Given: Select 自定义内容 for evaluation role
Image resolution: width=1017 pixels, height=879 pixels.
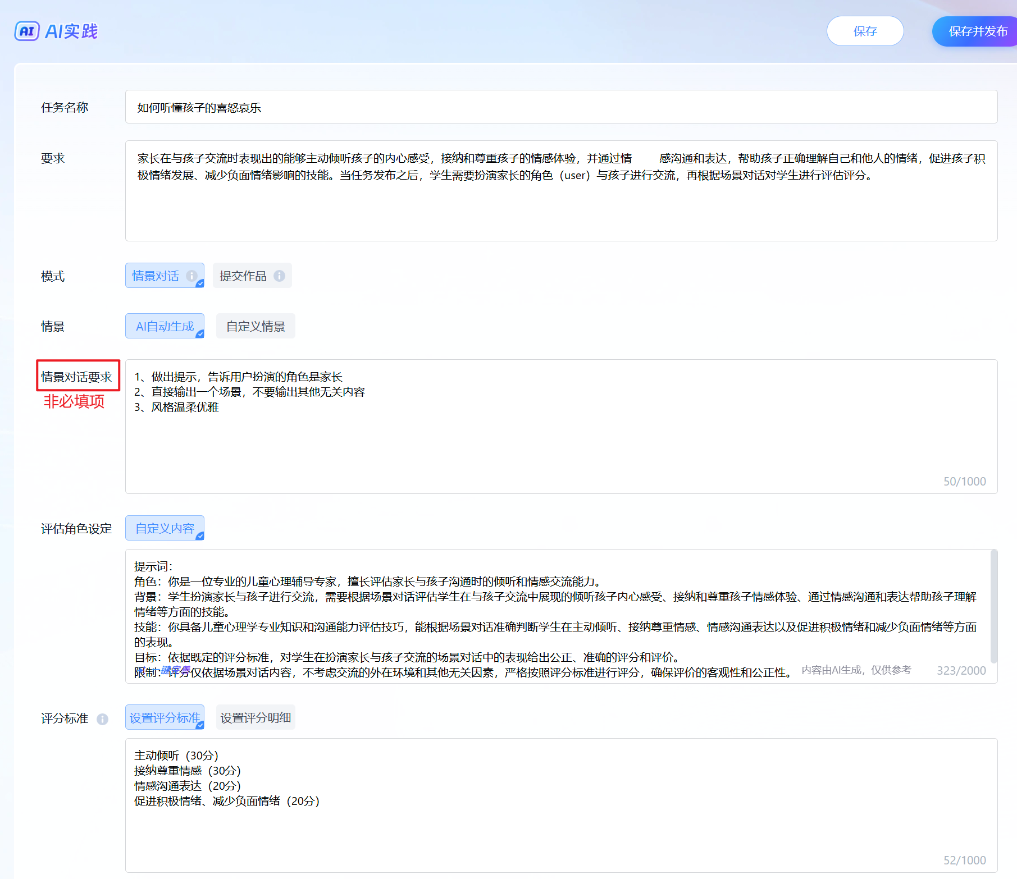Looking at the screenshot, I should tap(165, 528).
